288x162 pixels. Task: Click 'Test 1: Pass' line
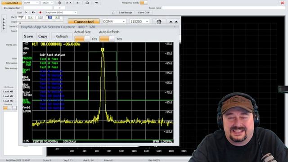49,59
